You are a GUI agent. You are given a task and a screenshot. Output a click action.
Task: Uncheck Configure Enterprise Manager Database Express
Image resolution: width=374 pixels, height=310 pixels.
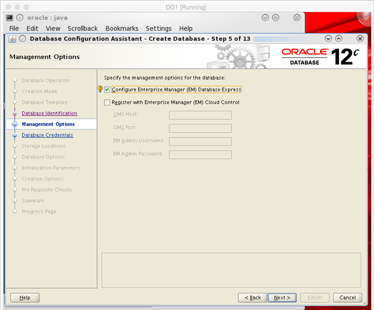point(107,90)
